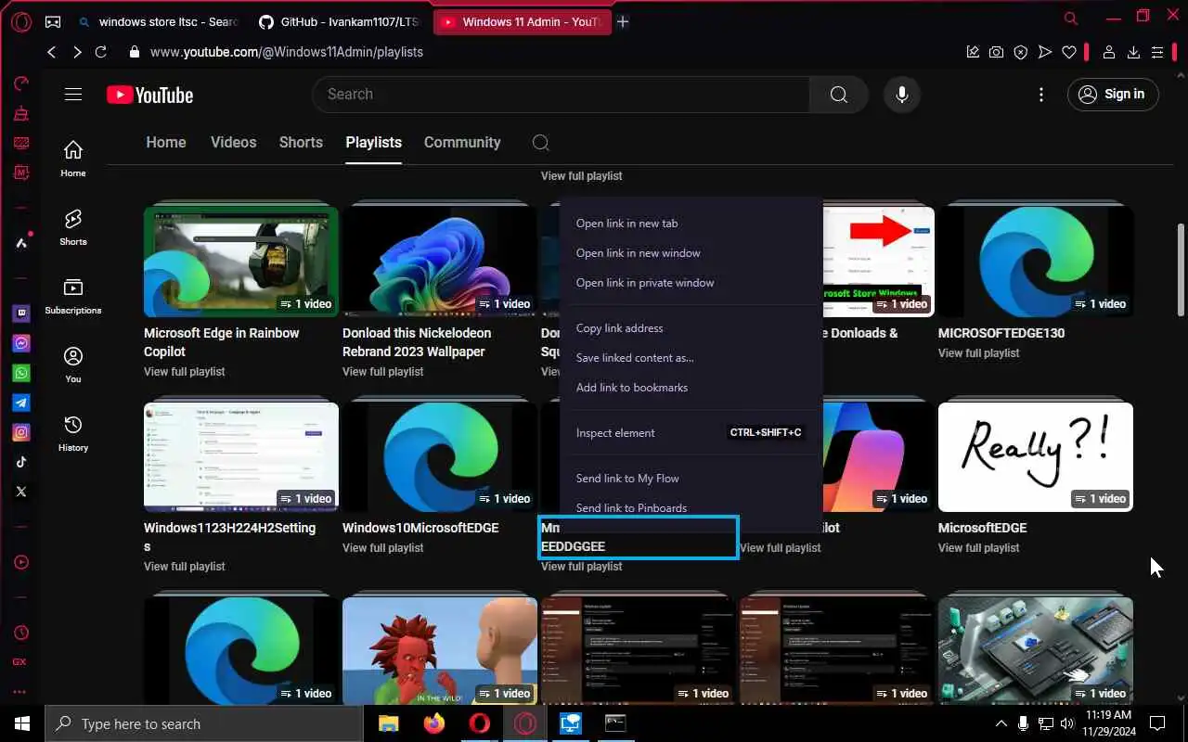Click the channel search magnifier icon
This screenshot has height=742, width=1188.
tap(541, 142)
